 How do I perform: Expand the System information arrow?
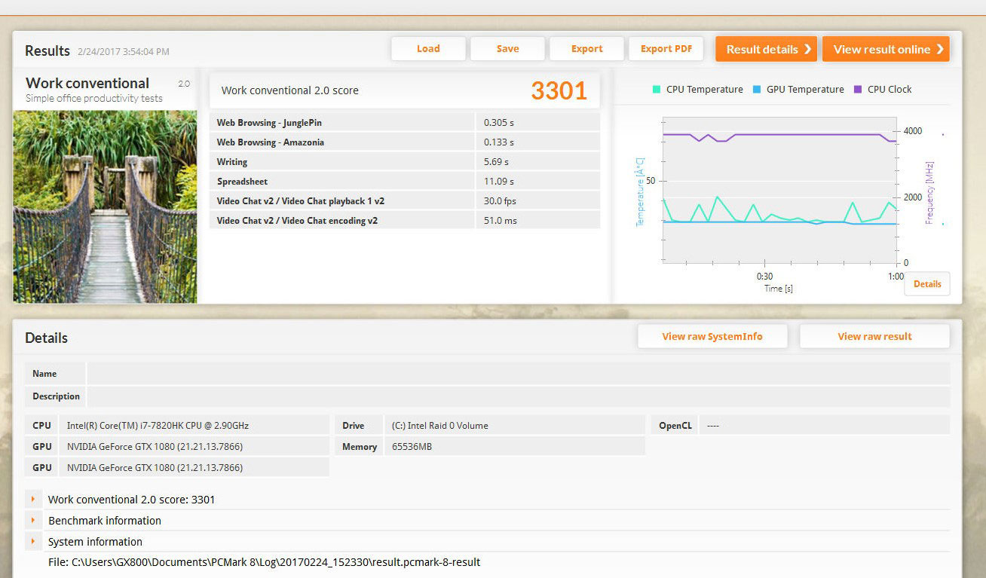tap(33, 541)
